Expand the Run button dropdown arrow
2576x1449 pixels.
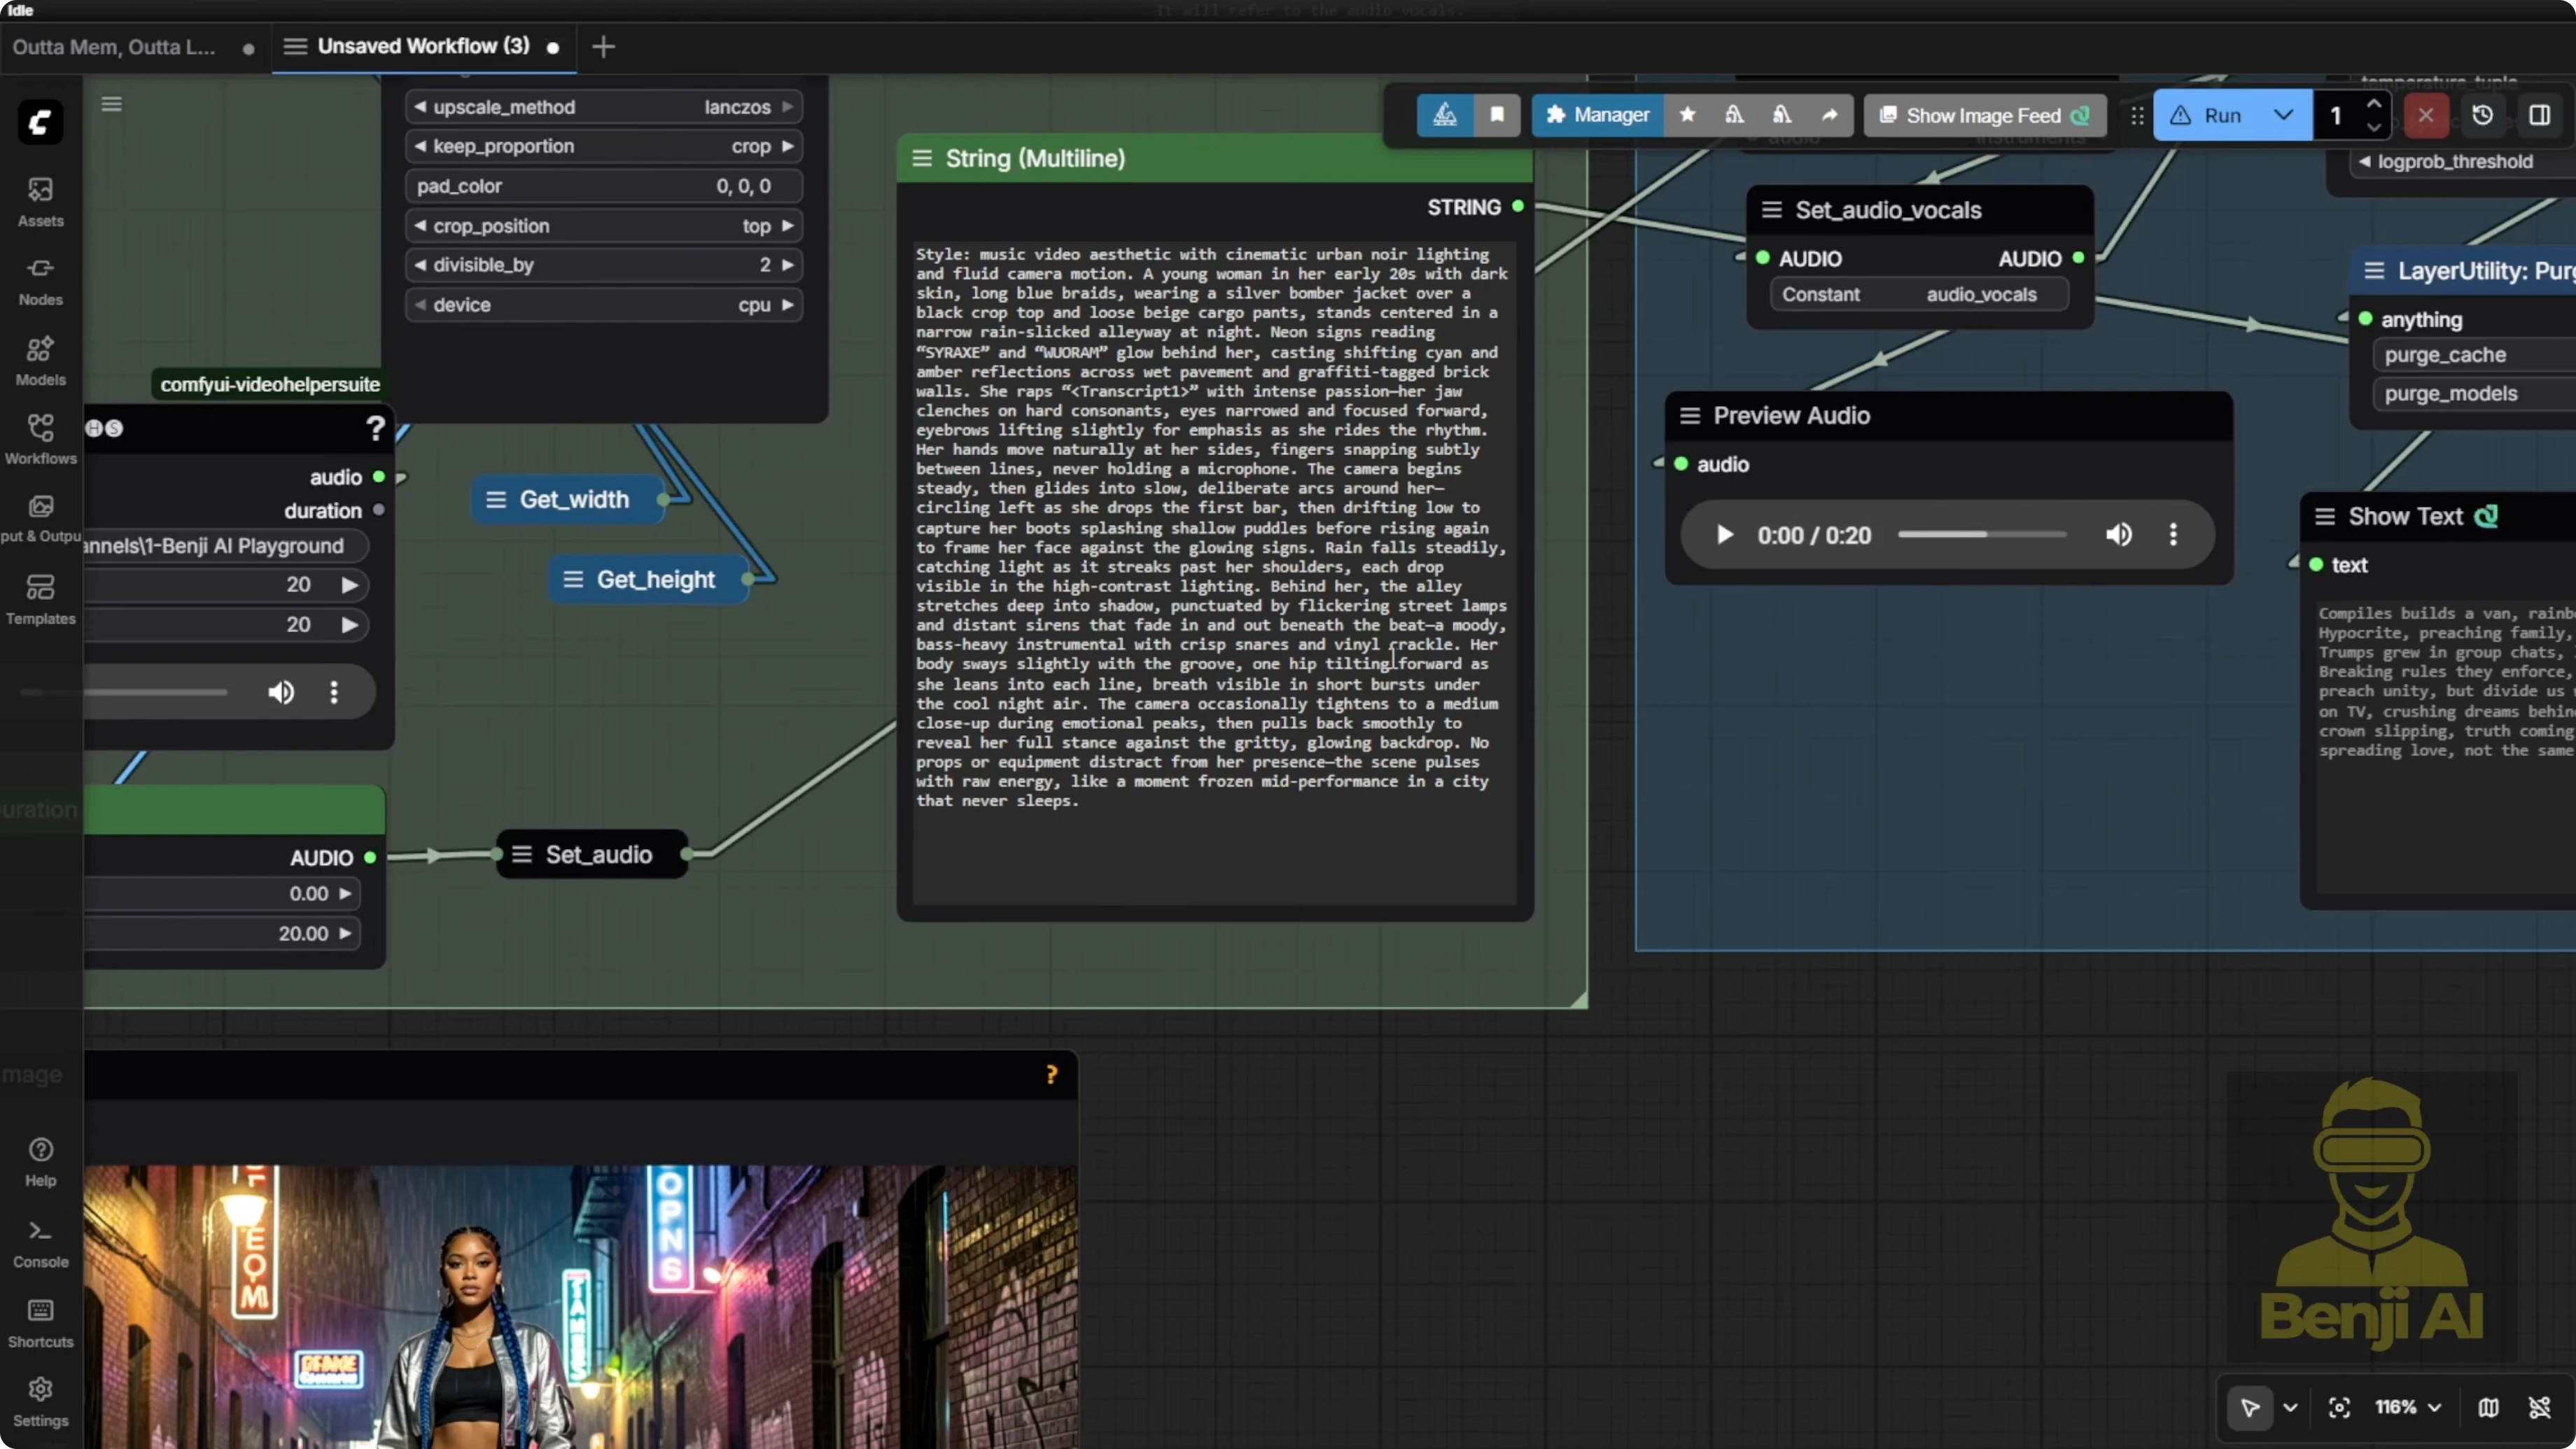pyautogui.click(x=2283, y=115)
